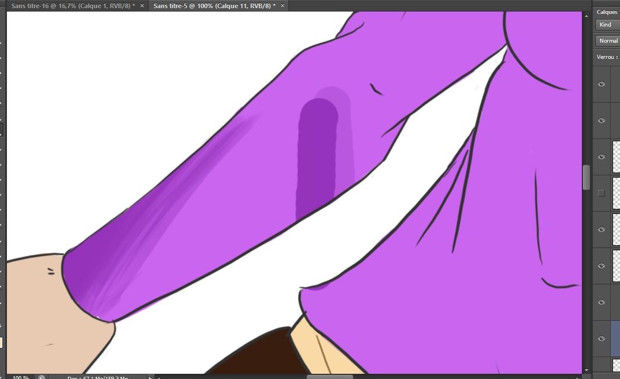Click the hidden layer's thumbnail
This screenshot has width=620, height=379.
616,193
